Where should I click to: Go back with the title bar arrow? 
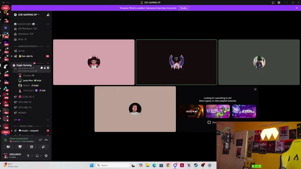[x=4, y=2]
